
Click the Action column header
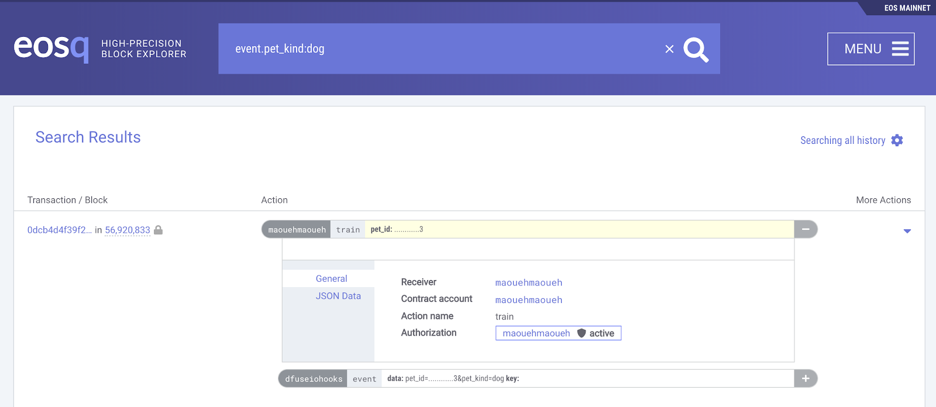pos(274,200)
